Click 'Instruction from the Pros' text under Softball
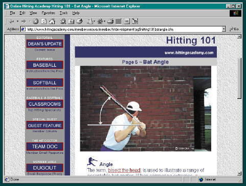Viewport: 246px width, 186px height. click(x=44, y=89)
